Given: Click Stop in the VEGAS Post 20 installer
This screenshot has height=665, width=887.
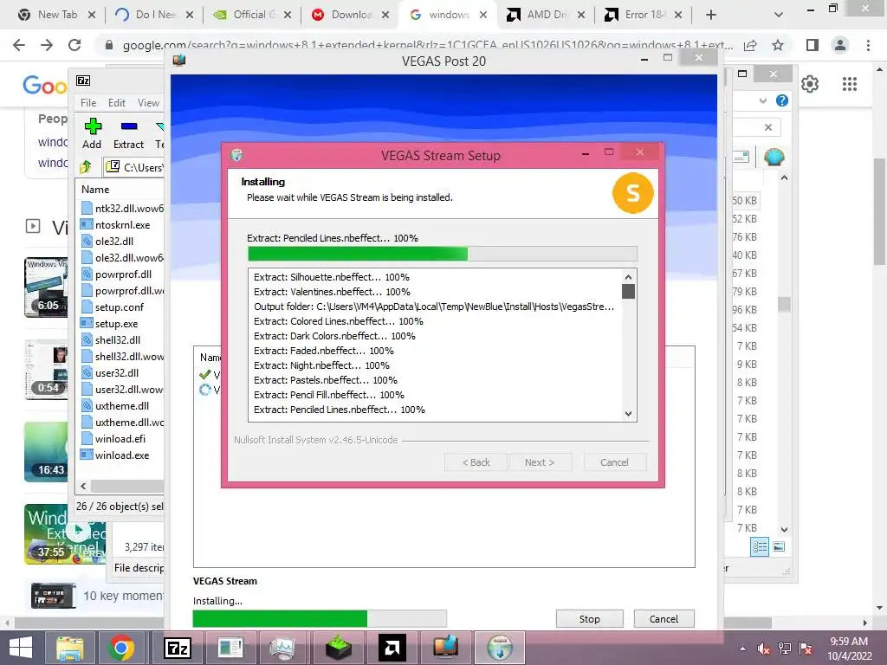Looking at the screenshot, I should click(589, 618).
